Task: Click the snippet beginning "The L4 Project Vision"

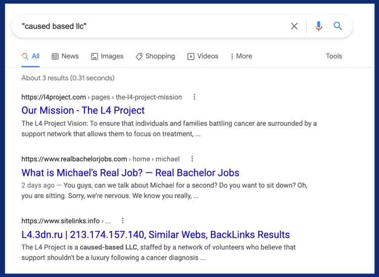Action: pos(169,128)
